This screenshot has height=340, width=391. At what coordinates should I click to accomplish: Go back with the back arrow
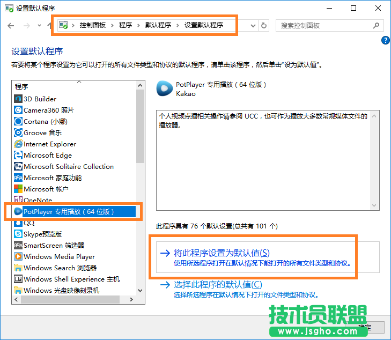[x=11, y=26]
